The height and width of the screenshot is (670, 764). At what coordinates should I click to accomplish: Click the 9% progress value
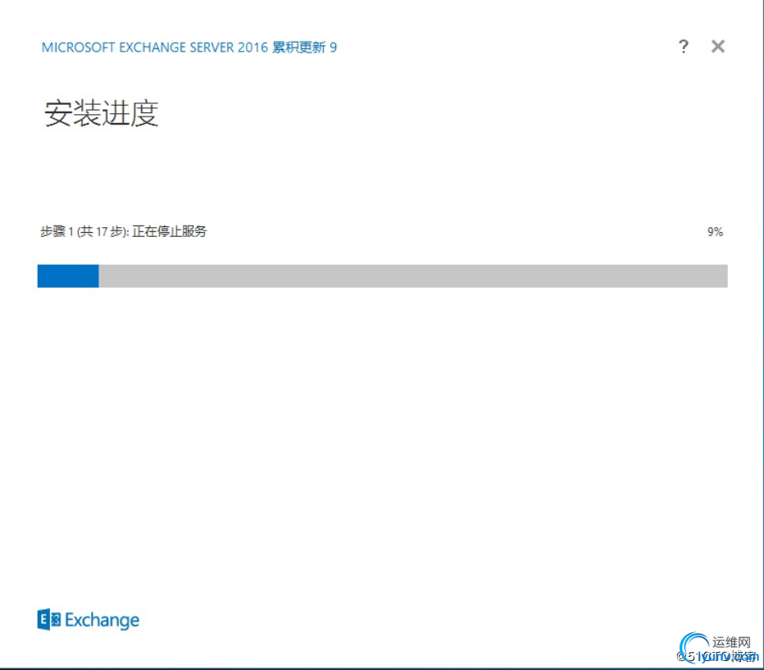[x=716, y=232]
